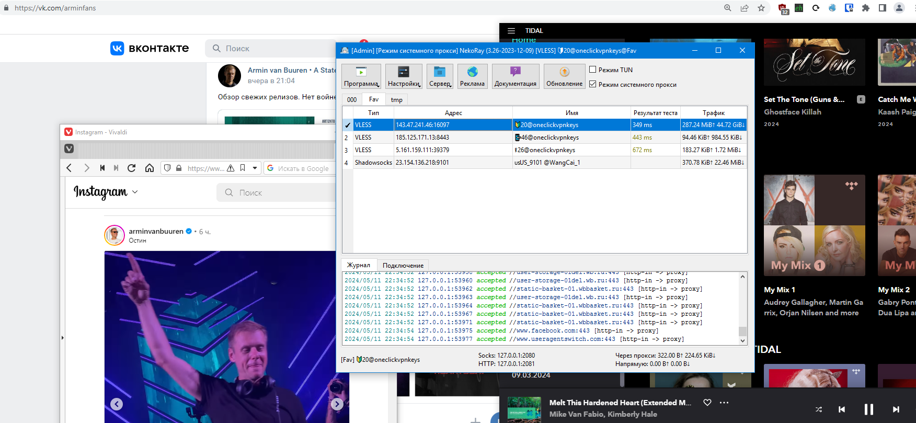Open Set The Tone album cover

coord(815,62)
